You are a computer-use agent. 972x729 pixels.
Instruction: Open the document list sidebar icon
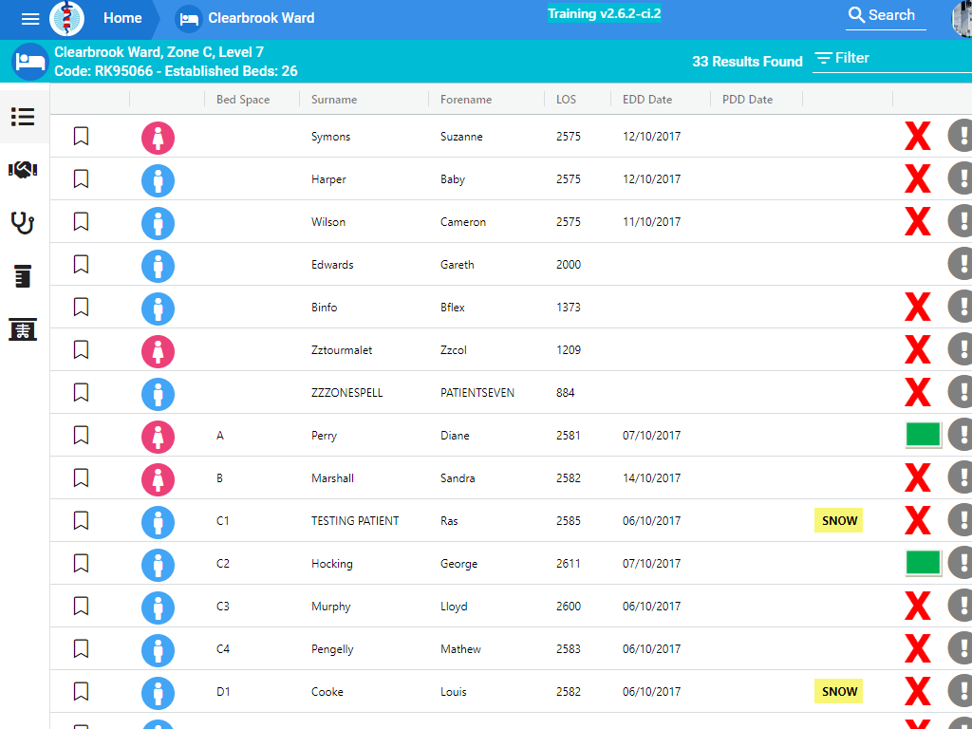[23, 276]
